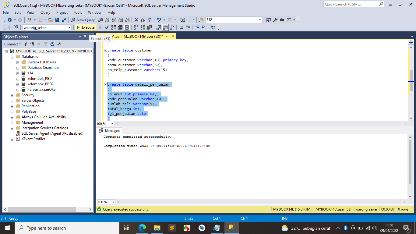The image size is (416, 234).
Task: Toggle IntelliSense Enabled button
Action: [x=127, y=27]
